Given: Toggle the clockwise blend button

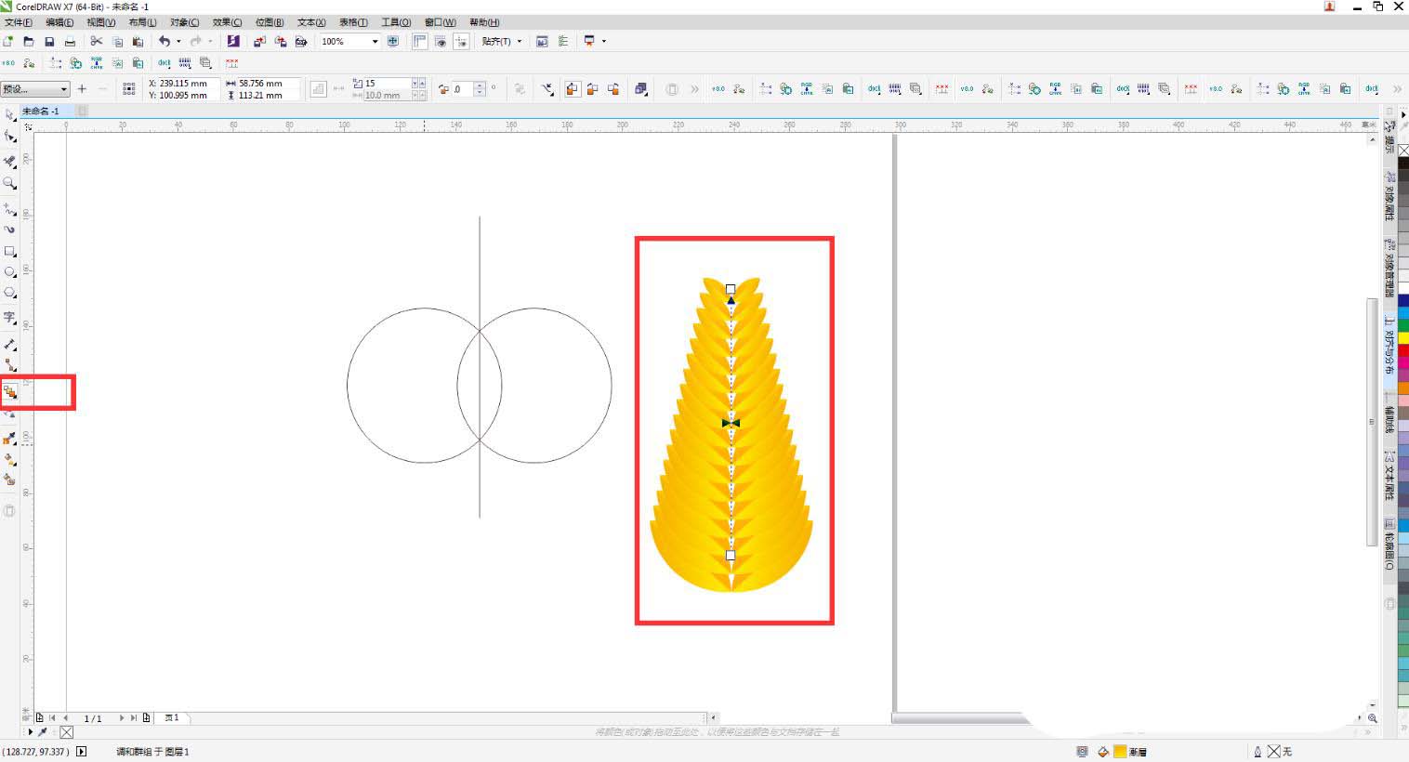Looking at the screenshot, I should point(592,89).
